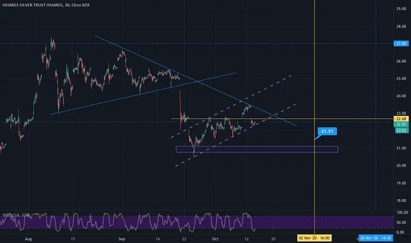Viewport: 411px width, 243px height.
Task: Click the 22 date label on time axis
Action: coord(184,239)
